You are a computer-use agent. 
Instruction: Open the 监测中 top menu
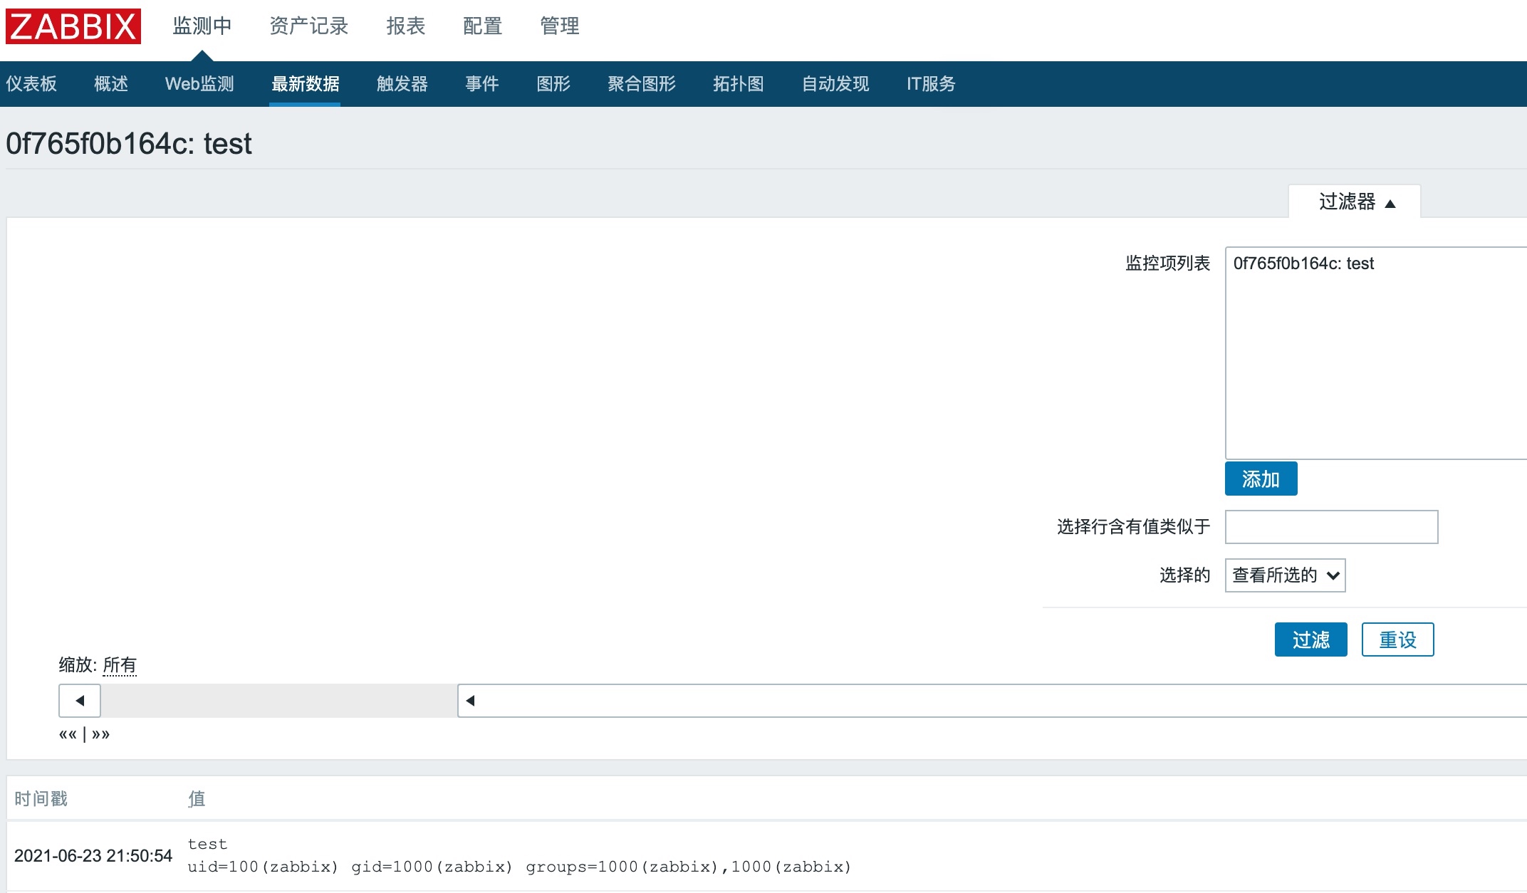click(x=202, y=26)
